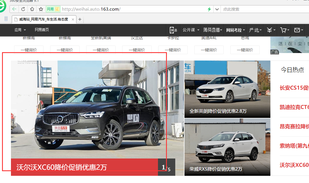The height and width of the screenshot is (183, 309).
Task: Go back with the browser back arrow
Action: [x=14, y=9]
